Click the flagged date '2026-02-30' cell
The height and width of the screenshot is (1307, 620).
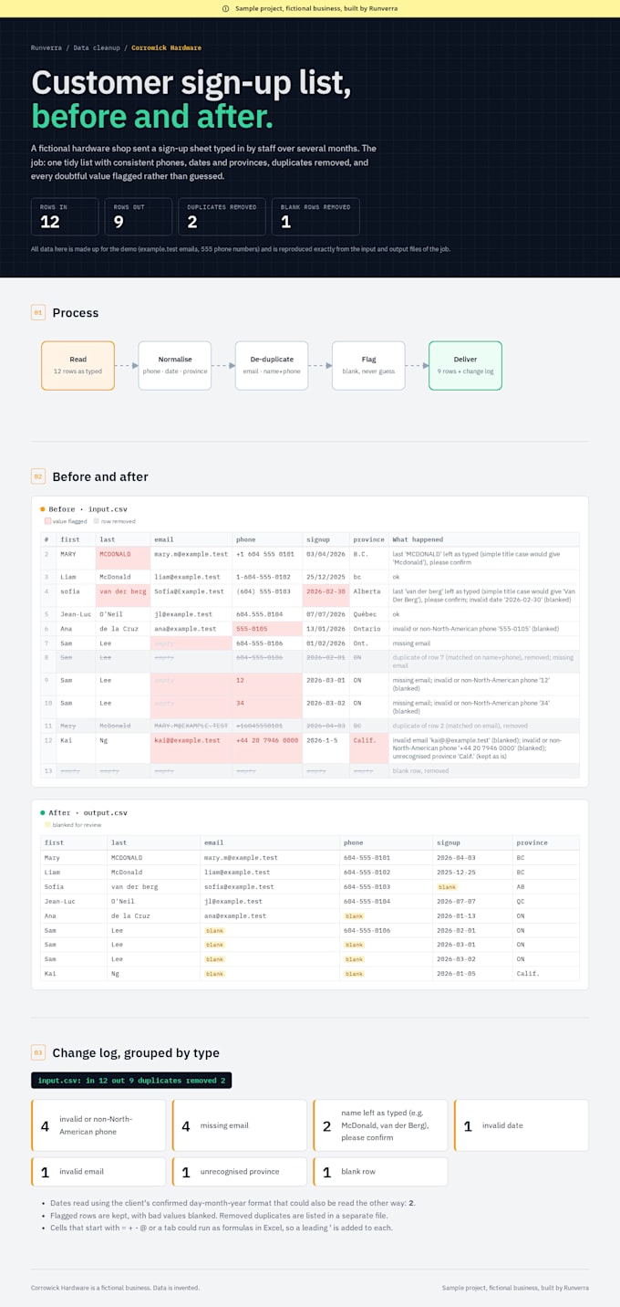tap(326, 595)
